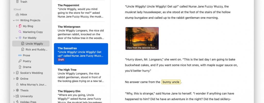
Task: Click the Marketing Copy magnifier icon
Action: 20,32
